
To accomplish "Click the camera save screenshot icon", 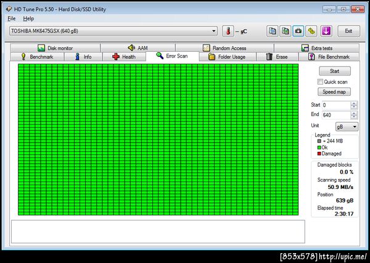I will pos(298,31).
